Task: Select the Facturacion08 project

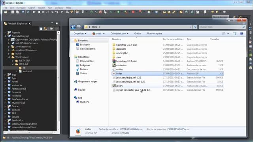Action: (x=19, y=89)
